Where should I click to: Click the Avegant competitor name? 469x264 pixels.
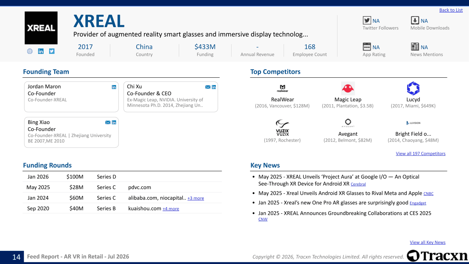348,134
